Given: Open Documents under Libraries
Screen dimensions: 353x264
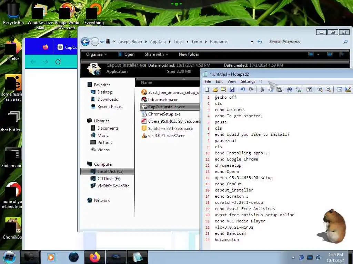Looking at the screenshot, I should coord(108,128).
